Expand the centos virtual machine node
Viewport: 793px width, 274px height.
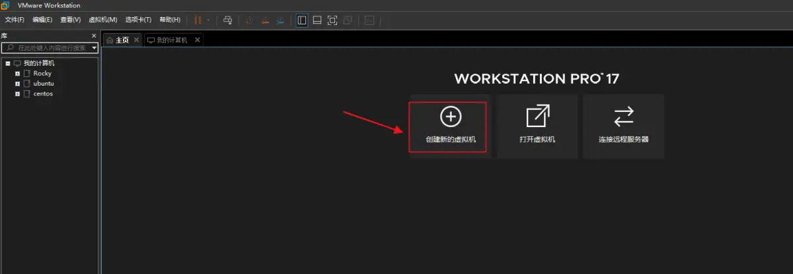click(x=17, y=94)
